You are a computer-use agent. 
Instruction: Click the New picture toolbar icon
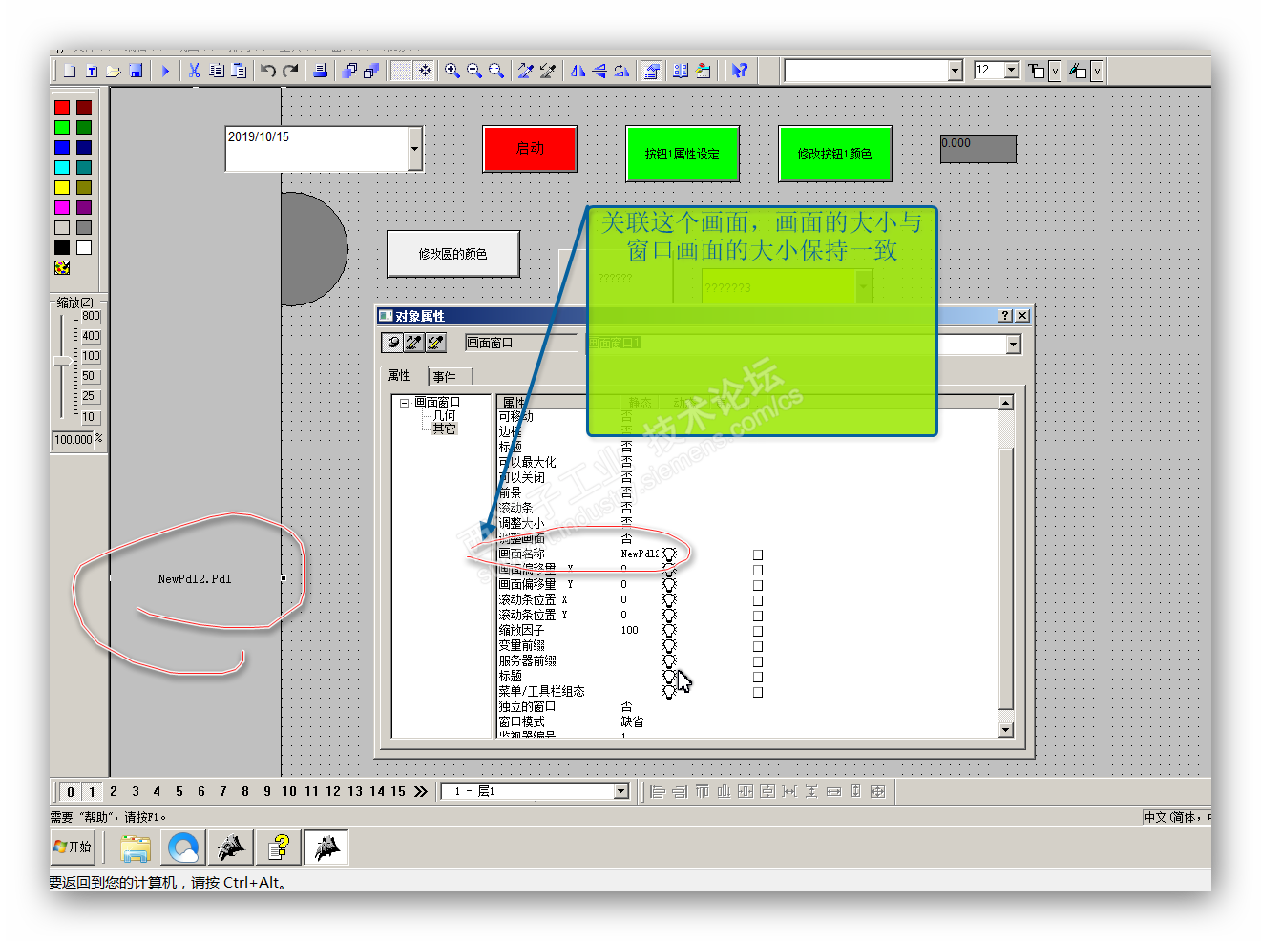click(x=70, y=71)
